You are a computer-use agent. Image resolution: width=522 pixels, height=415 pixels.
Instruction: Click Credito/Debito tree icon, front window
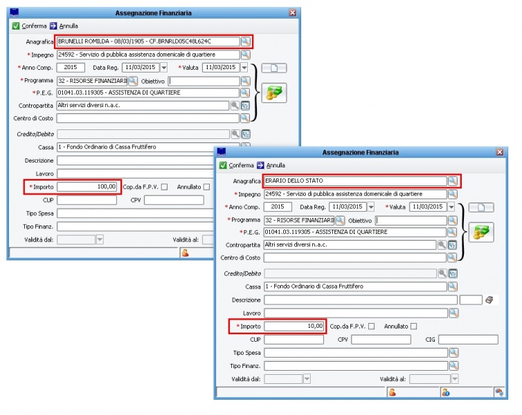tap(453, 274)
